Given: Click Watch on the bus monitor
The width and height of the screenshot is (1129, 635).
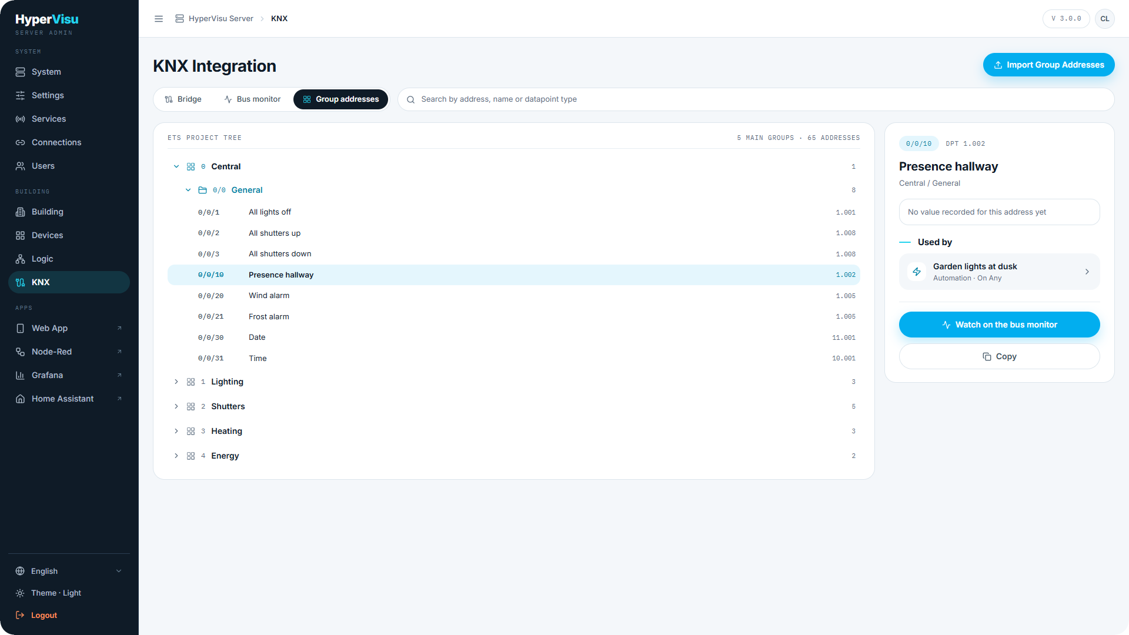Looking at the screenshot, I should coord(999,325).
